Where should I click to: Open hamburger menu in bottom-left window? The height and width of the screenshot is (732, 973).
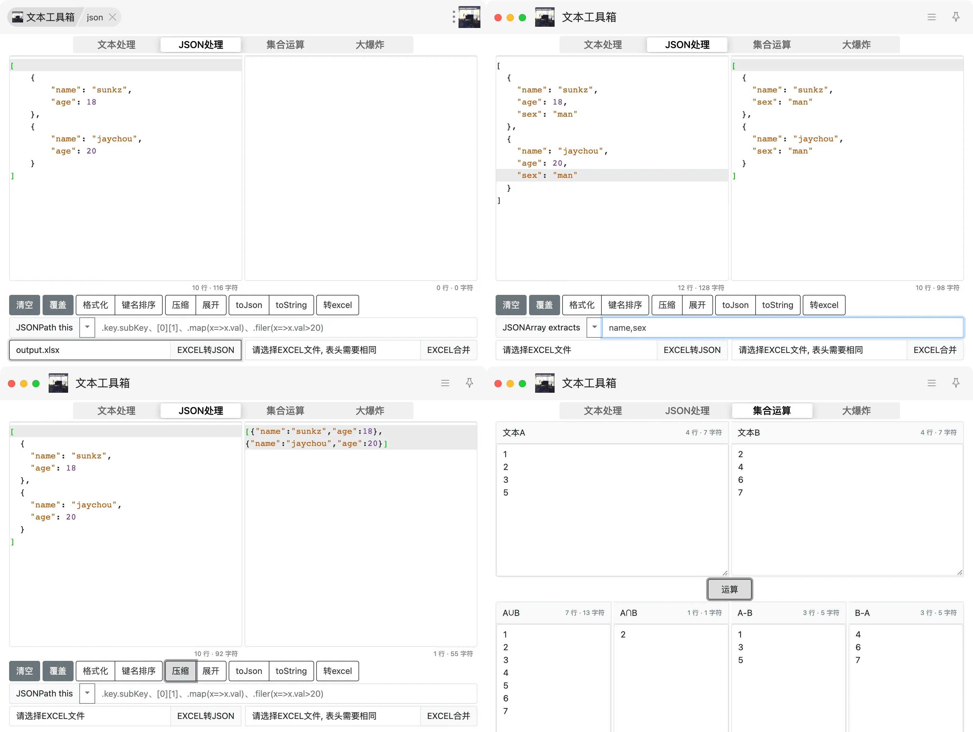445,383
